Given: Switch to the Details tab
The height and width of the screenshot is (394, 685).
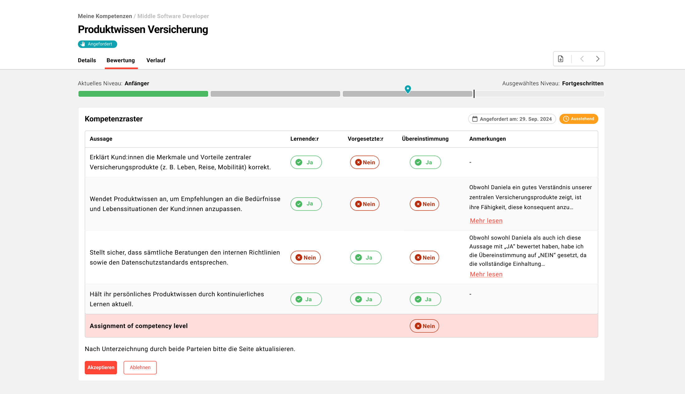Looking at the screenshot, I should pos(87,60).
